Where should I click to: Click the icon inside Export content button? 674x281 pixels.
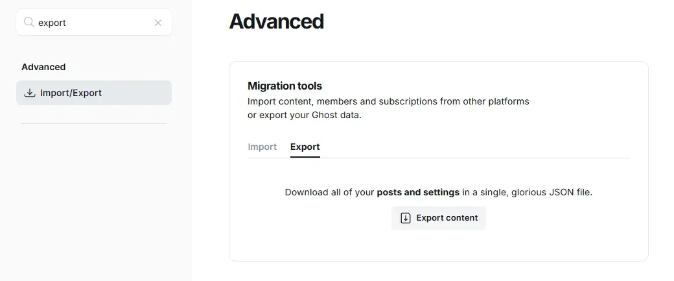coord(406,218)
